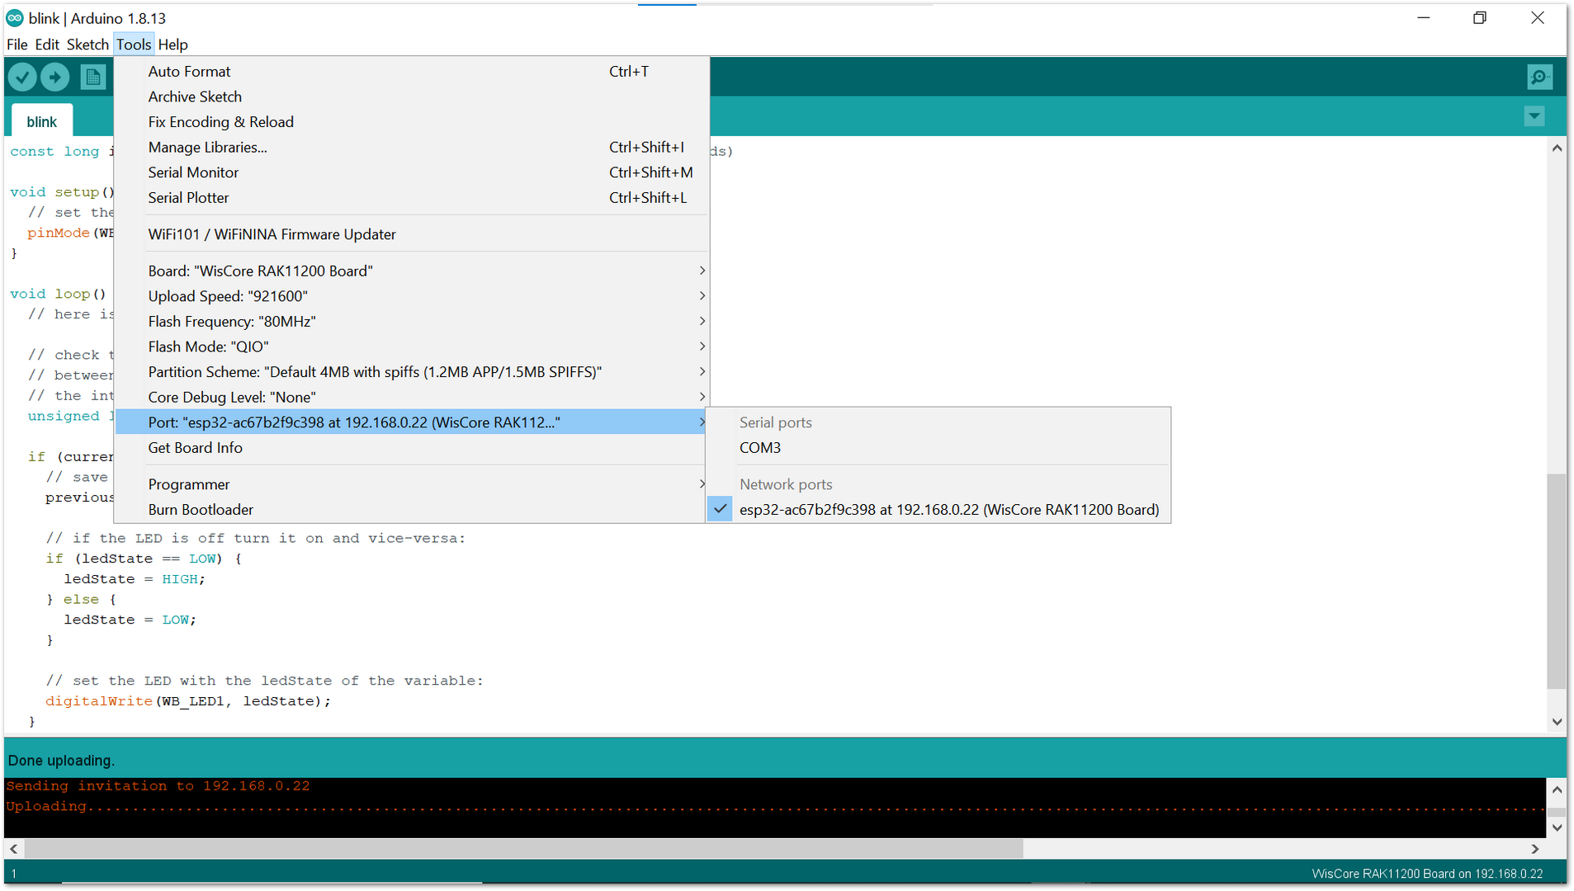Click console scrollbar up arrow
The image size is (1574, 891).
pyautogui.click(x=1557, y=790)
